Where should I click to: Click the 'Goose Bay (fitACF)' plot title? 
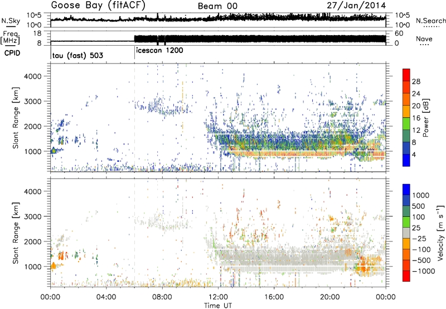98,6
